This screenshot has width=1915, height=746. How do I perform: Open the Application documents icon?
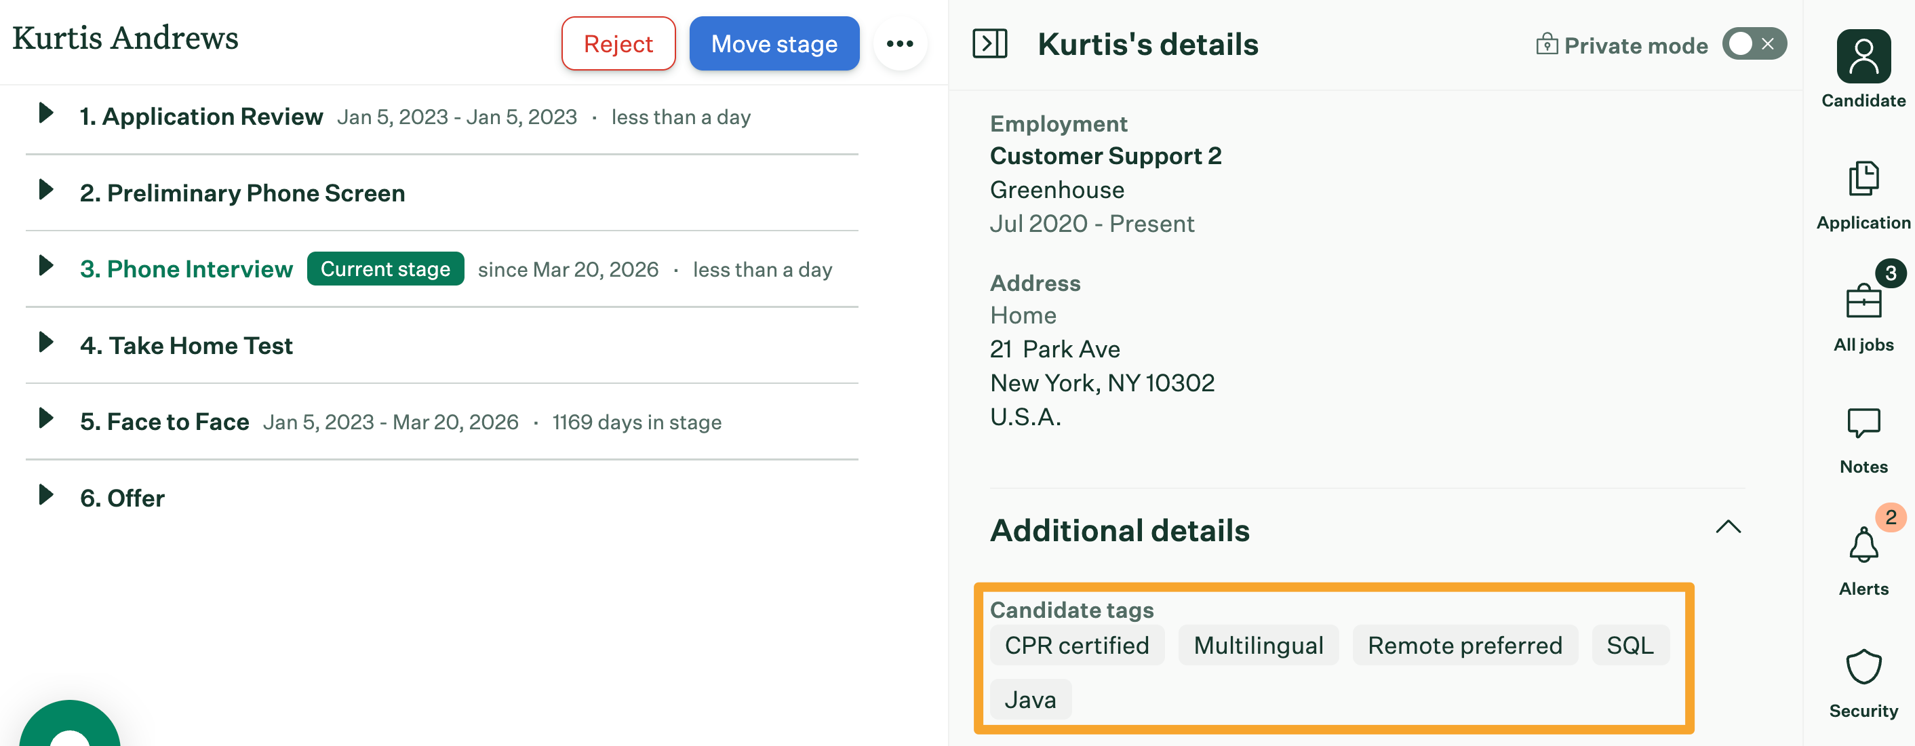tap(1863, 179)
